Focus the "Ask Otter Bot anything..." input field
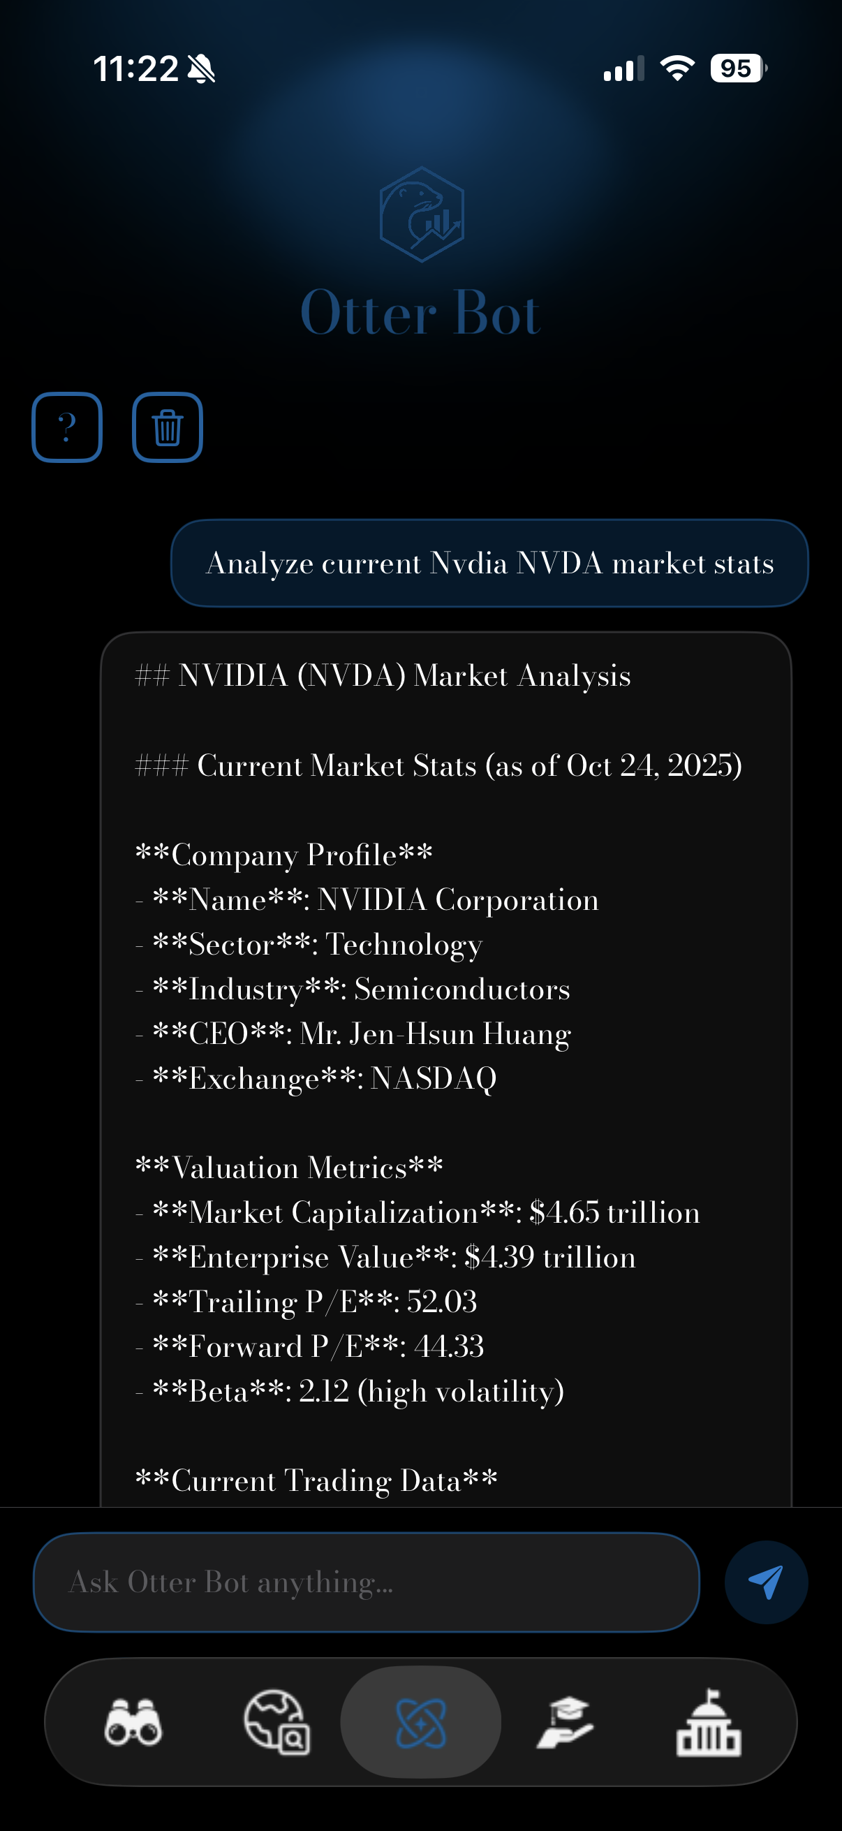The image size is (842, 1831). (366, 1582)
